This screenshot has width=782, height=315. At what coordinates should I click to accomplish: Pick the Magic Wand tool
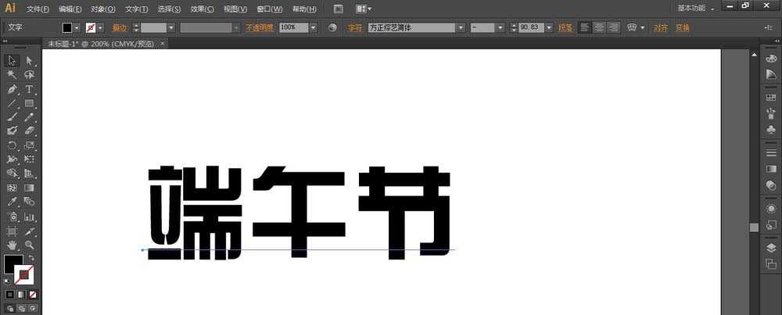click(x=12, y=75)
